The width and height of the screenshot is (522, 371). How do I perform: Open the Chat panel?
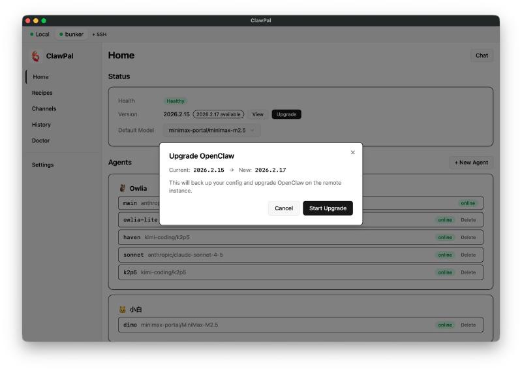coord(482,56)
